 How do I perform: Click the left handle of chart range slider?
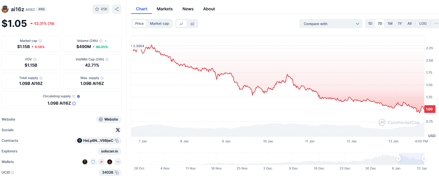tap(398, 159)
